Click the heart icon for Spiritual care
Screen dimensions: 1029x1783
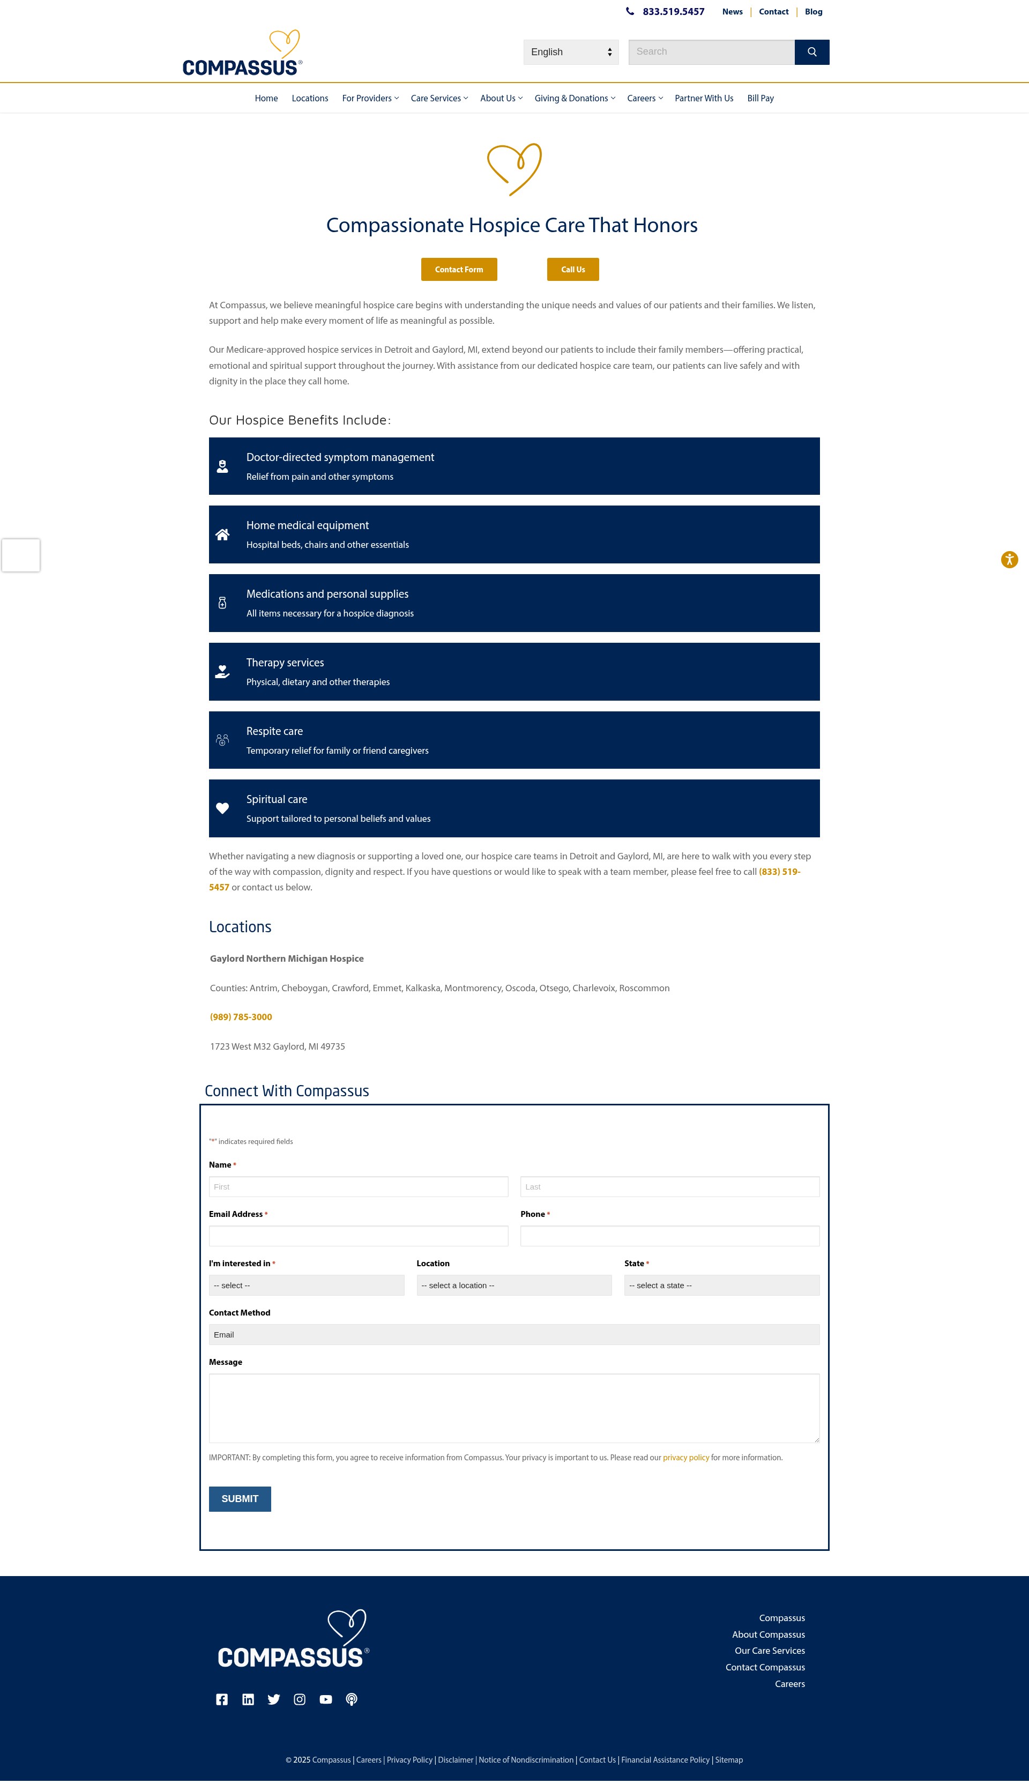point(222,808)
